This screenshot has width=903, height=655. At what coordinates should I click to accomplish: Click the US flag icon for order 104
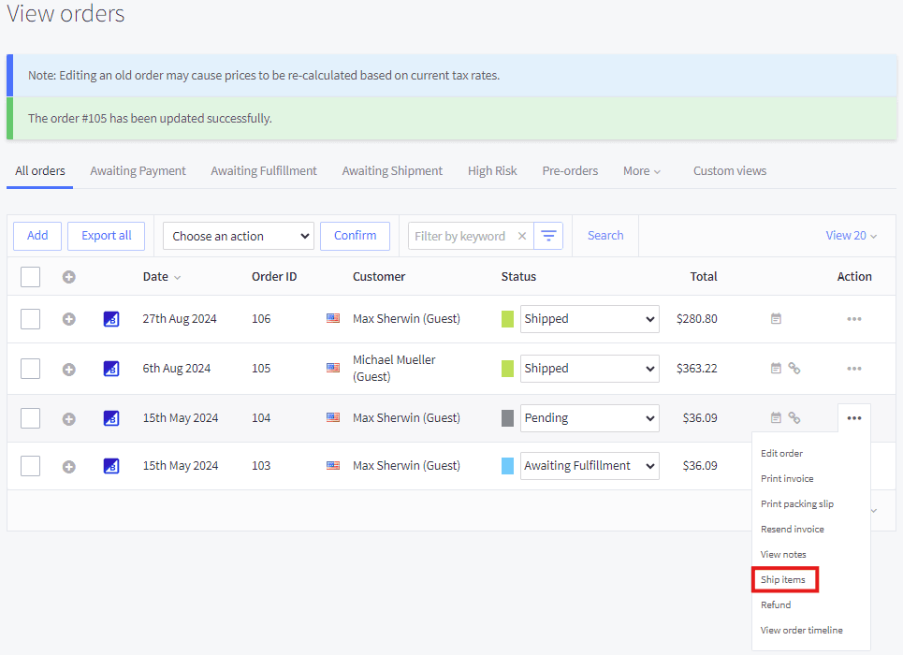click(x=333, y=417)
